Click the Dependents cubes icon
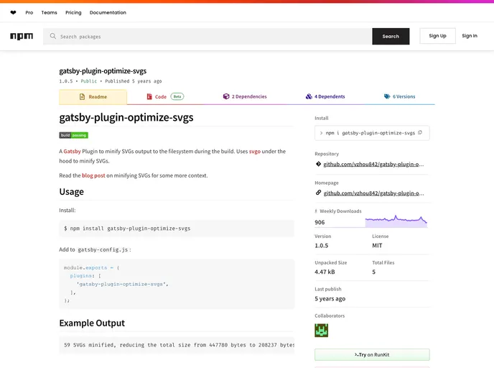494x368 pixels. (309, 96)
